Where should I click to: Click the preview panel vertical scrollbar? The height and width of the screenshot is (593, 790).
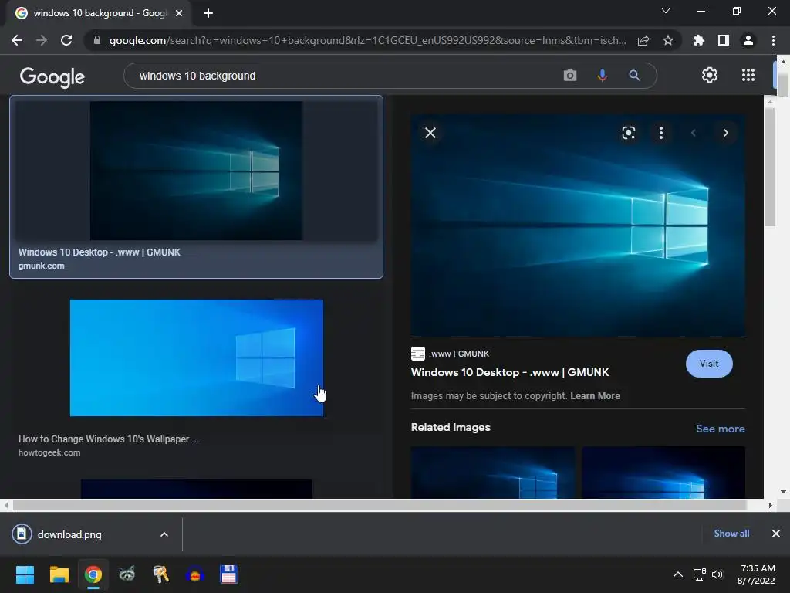(771, 167)
